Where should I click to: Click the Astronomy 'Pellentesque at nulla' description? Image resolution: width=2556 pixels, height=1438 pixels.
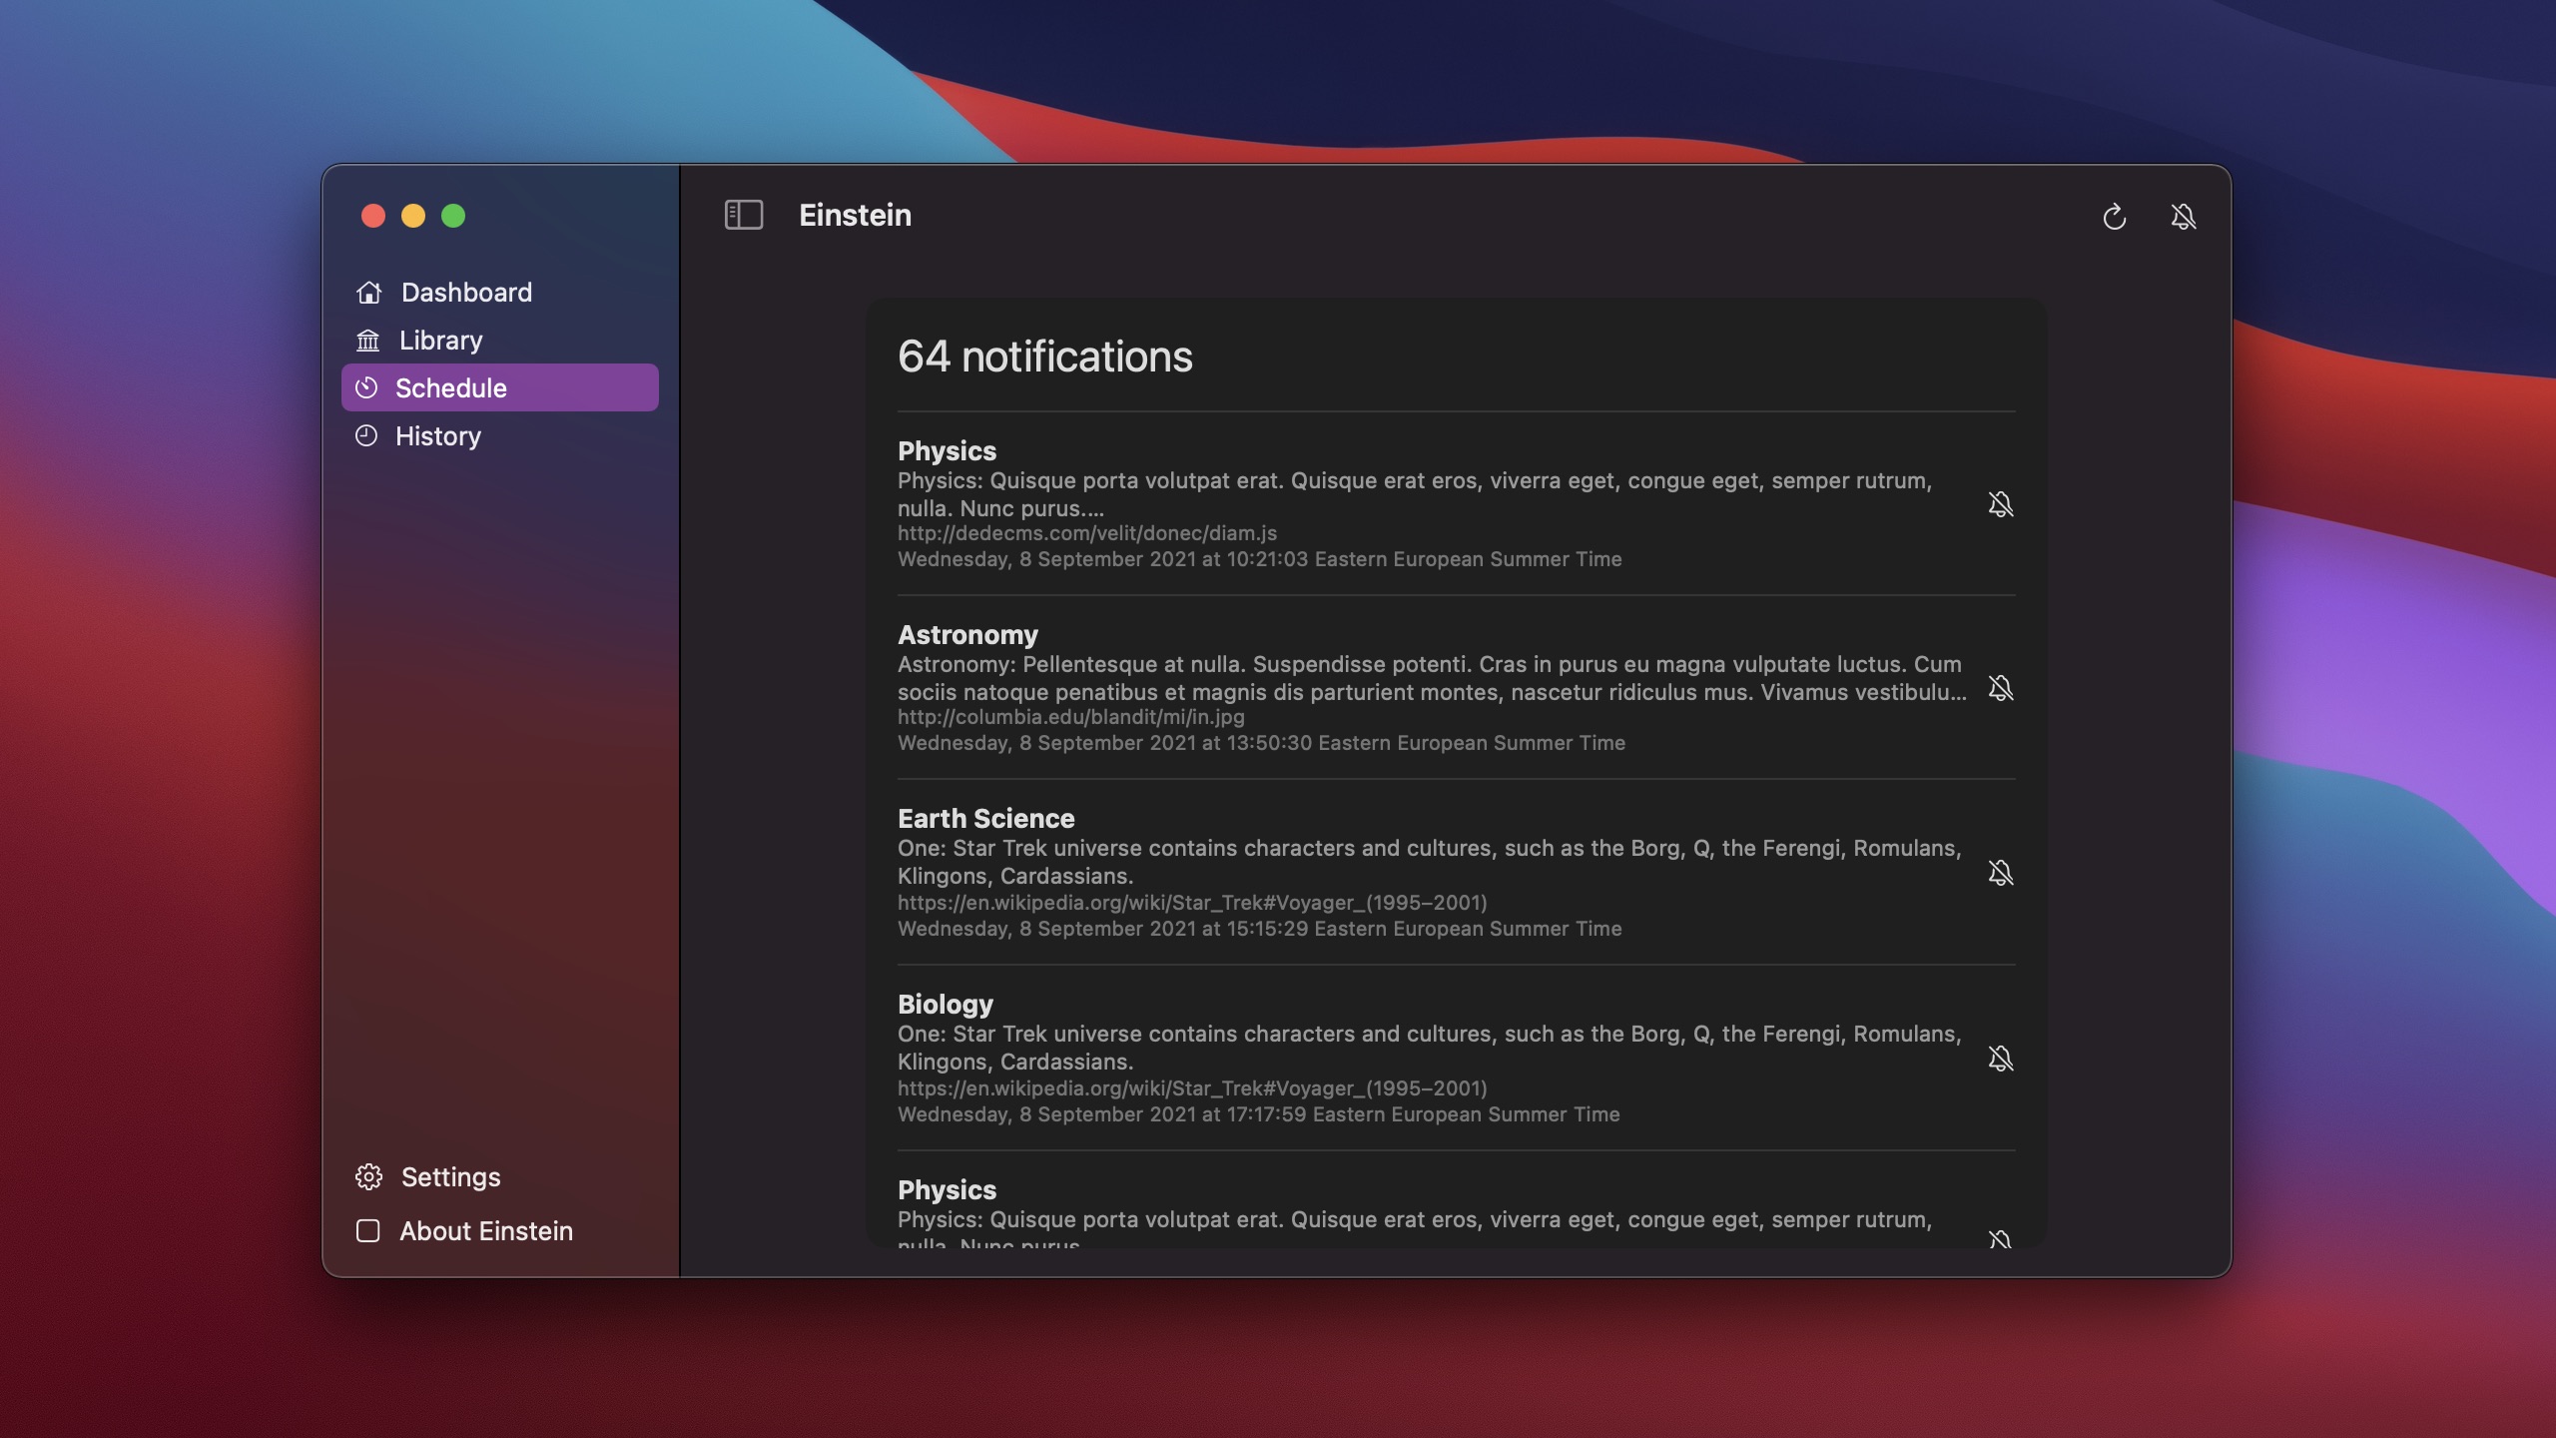click(1432, 678)
